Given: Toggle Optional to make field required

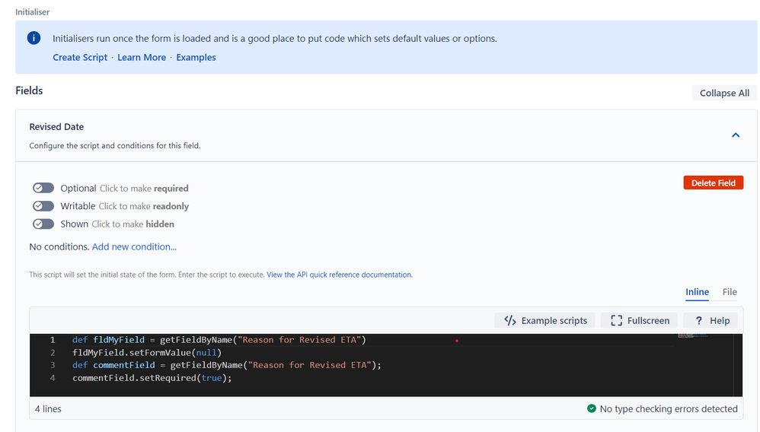Looking at the screenshot, I should pyautogui.click(x=43, y=188).
